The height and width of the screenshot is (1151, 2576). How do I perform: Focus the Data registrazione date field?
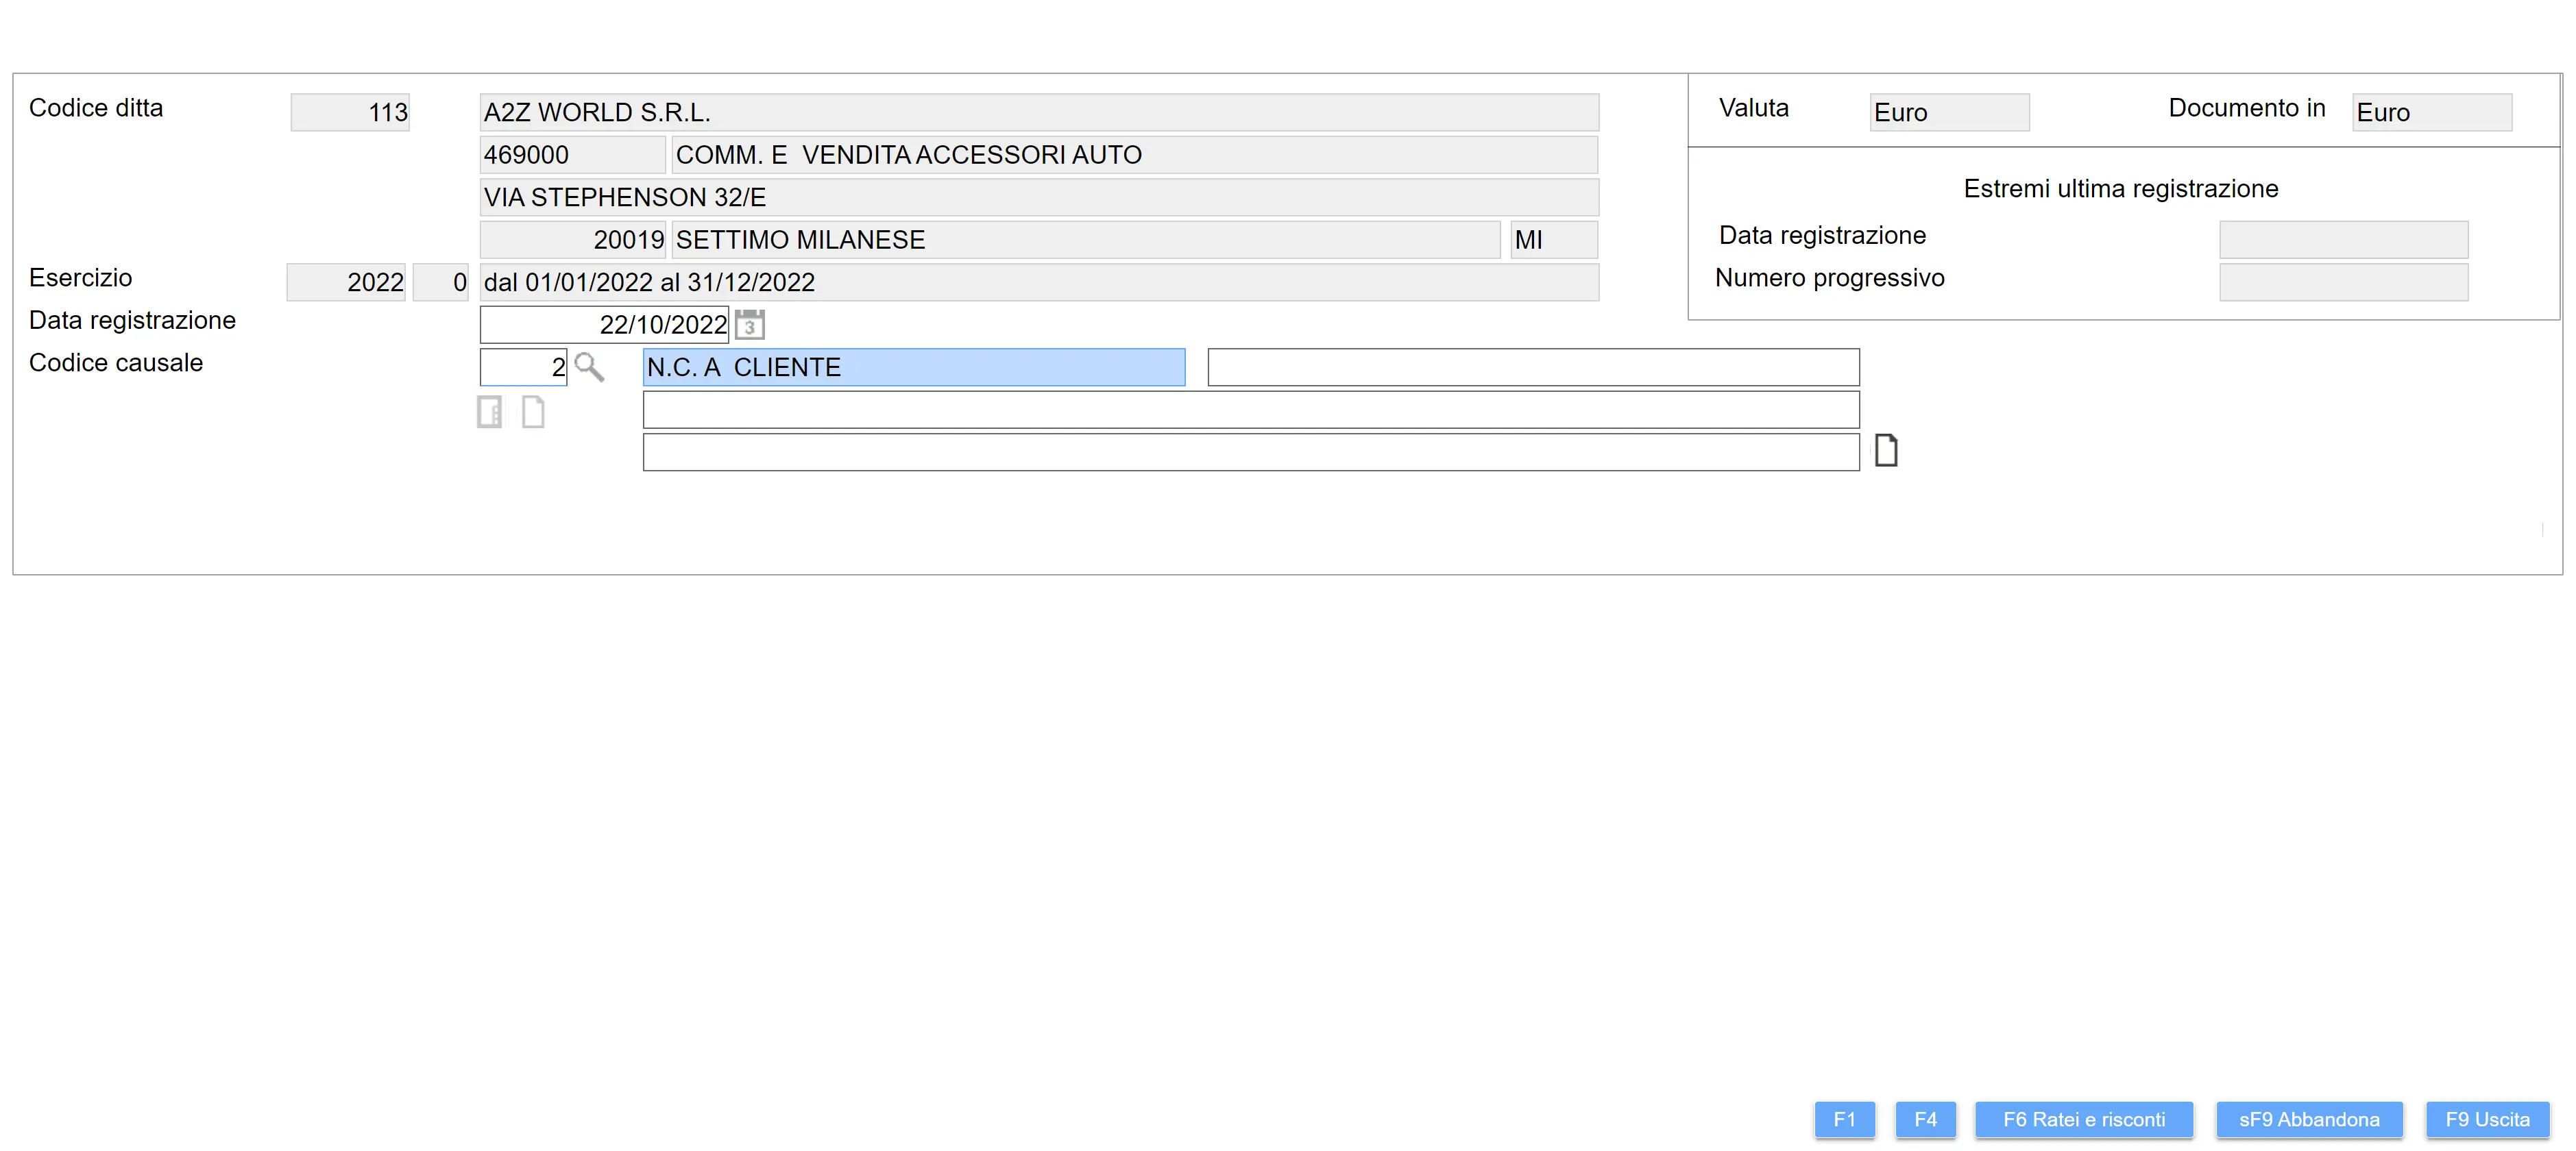(604, 325)
